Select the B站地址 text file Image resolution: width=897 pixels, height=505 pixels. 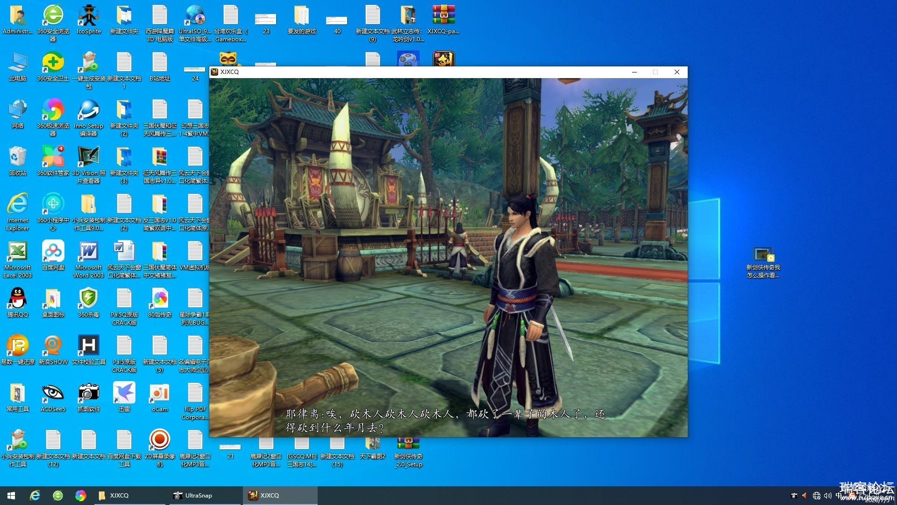tap(160, 67)
